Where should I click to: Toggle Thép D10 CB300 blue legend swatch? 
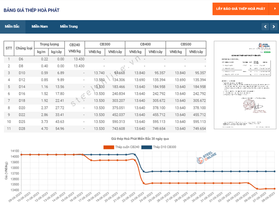[146, 147]
